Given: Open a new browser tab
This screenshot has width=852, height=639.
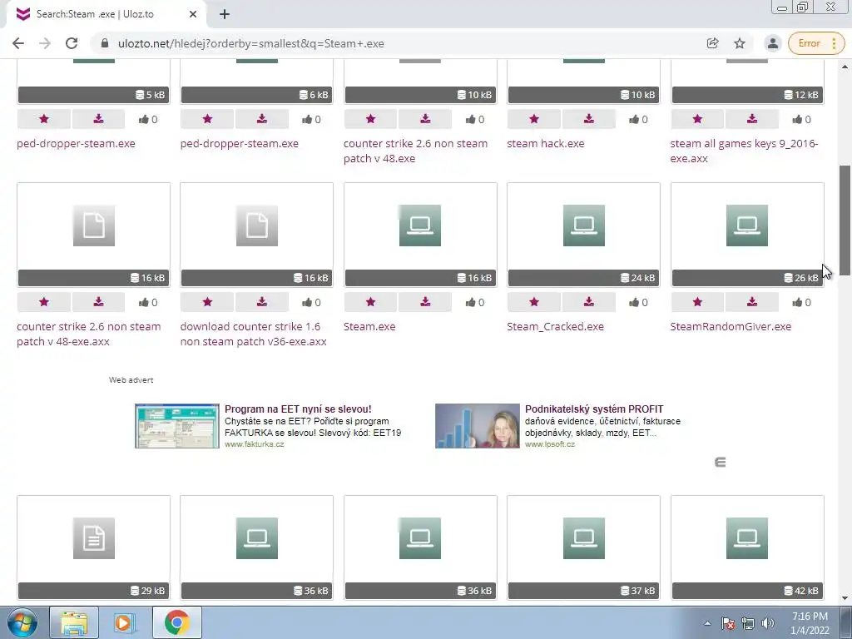Looking at the screenshot, I should pos(225,15).
